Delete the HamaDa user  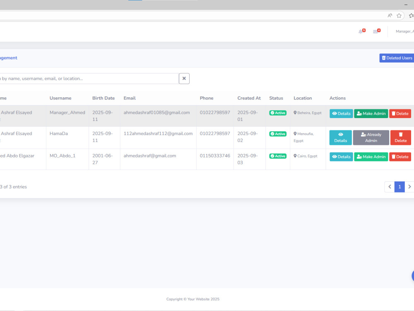[400, 137]
